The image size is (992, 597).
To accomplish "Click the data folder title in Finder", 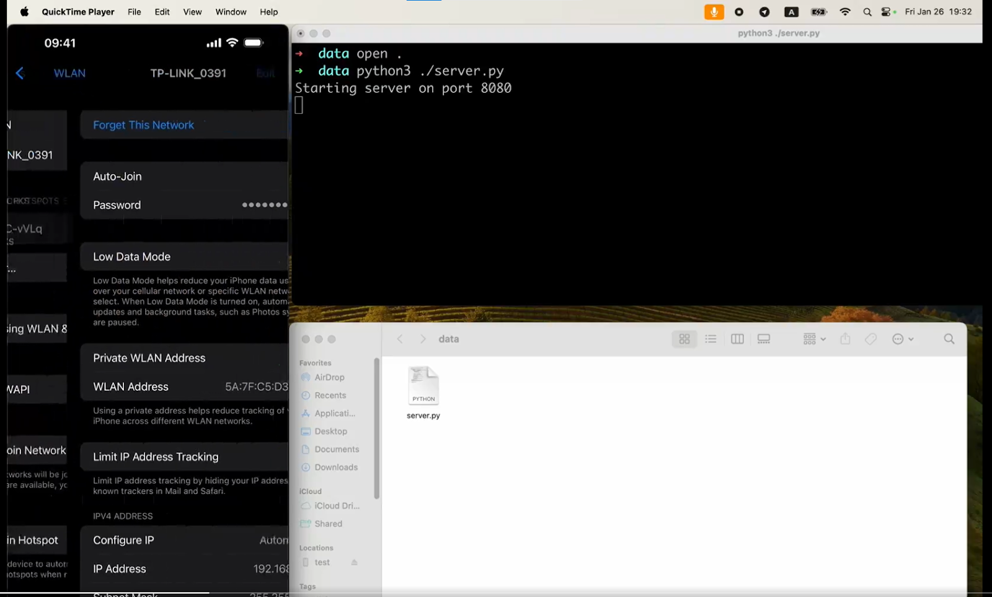I will coord(449,339).
